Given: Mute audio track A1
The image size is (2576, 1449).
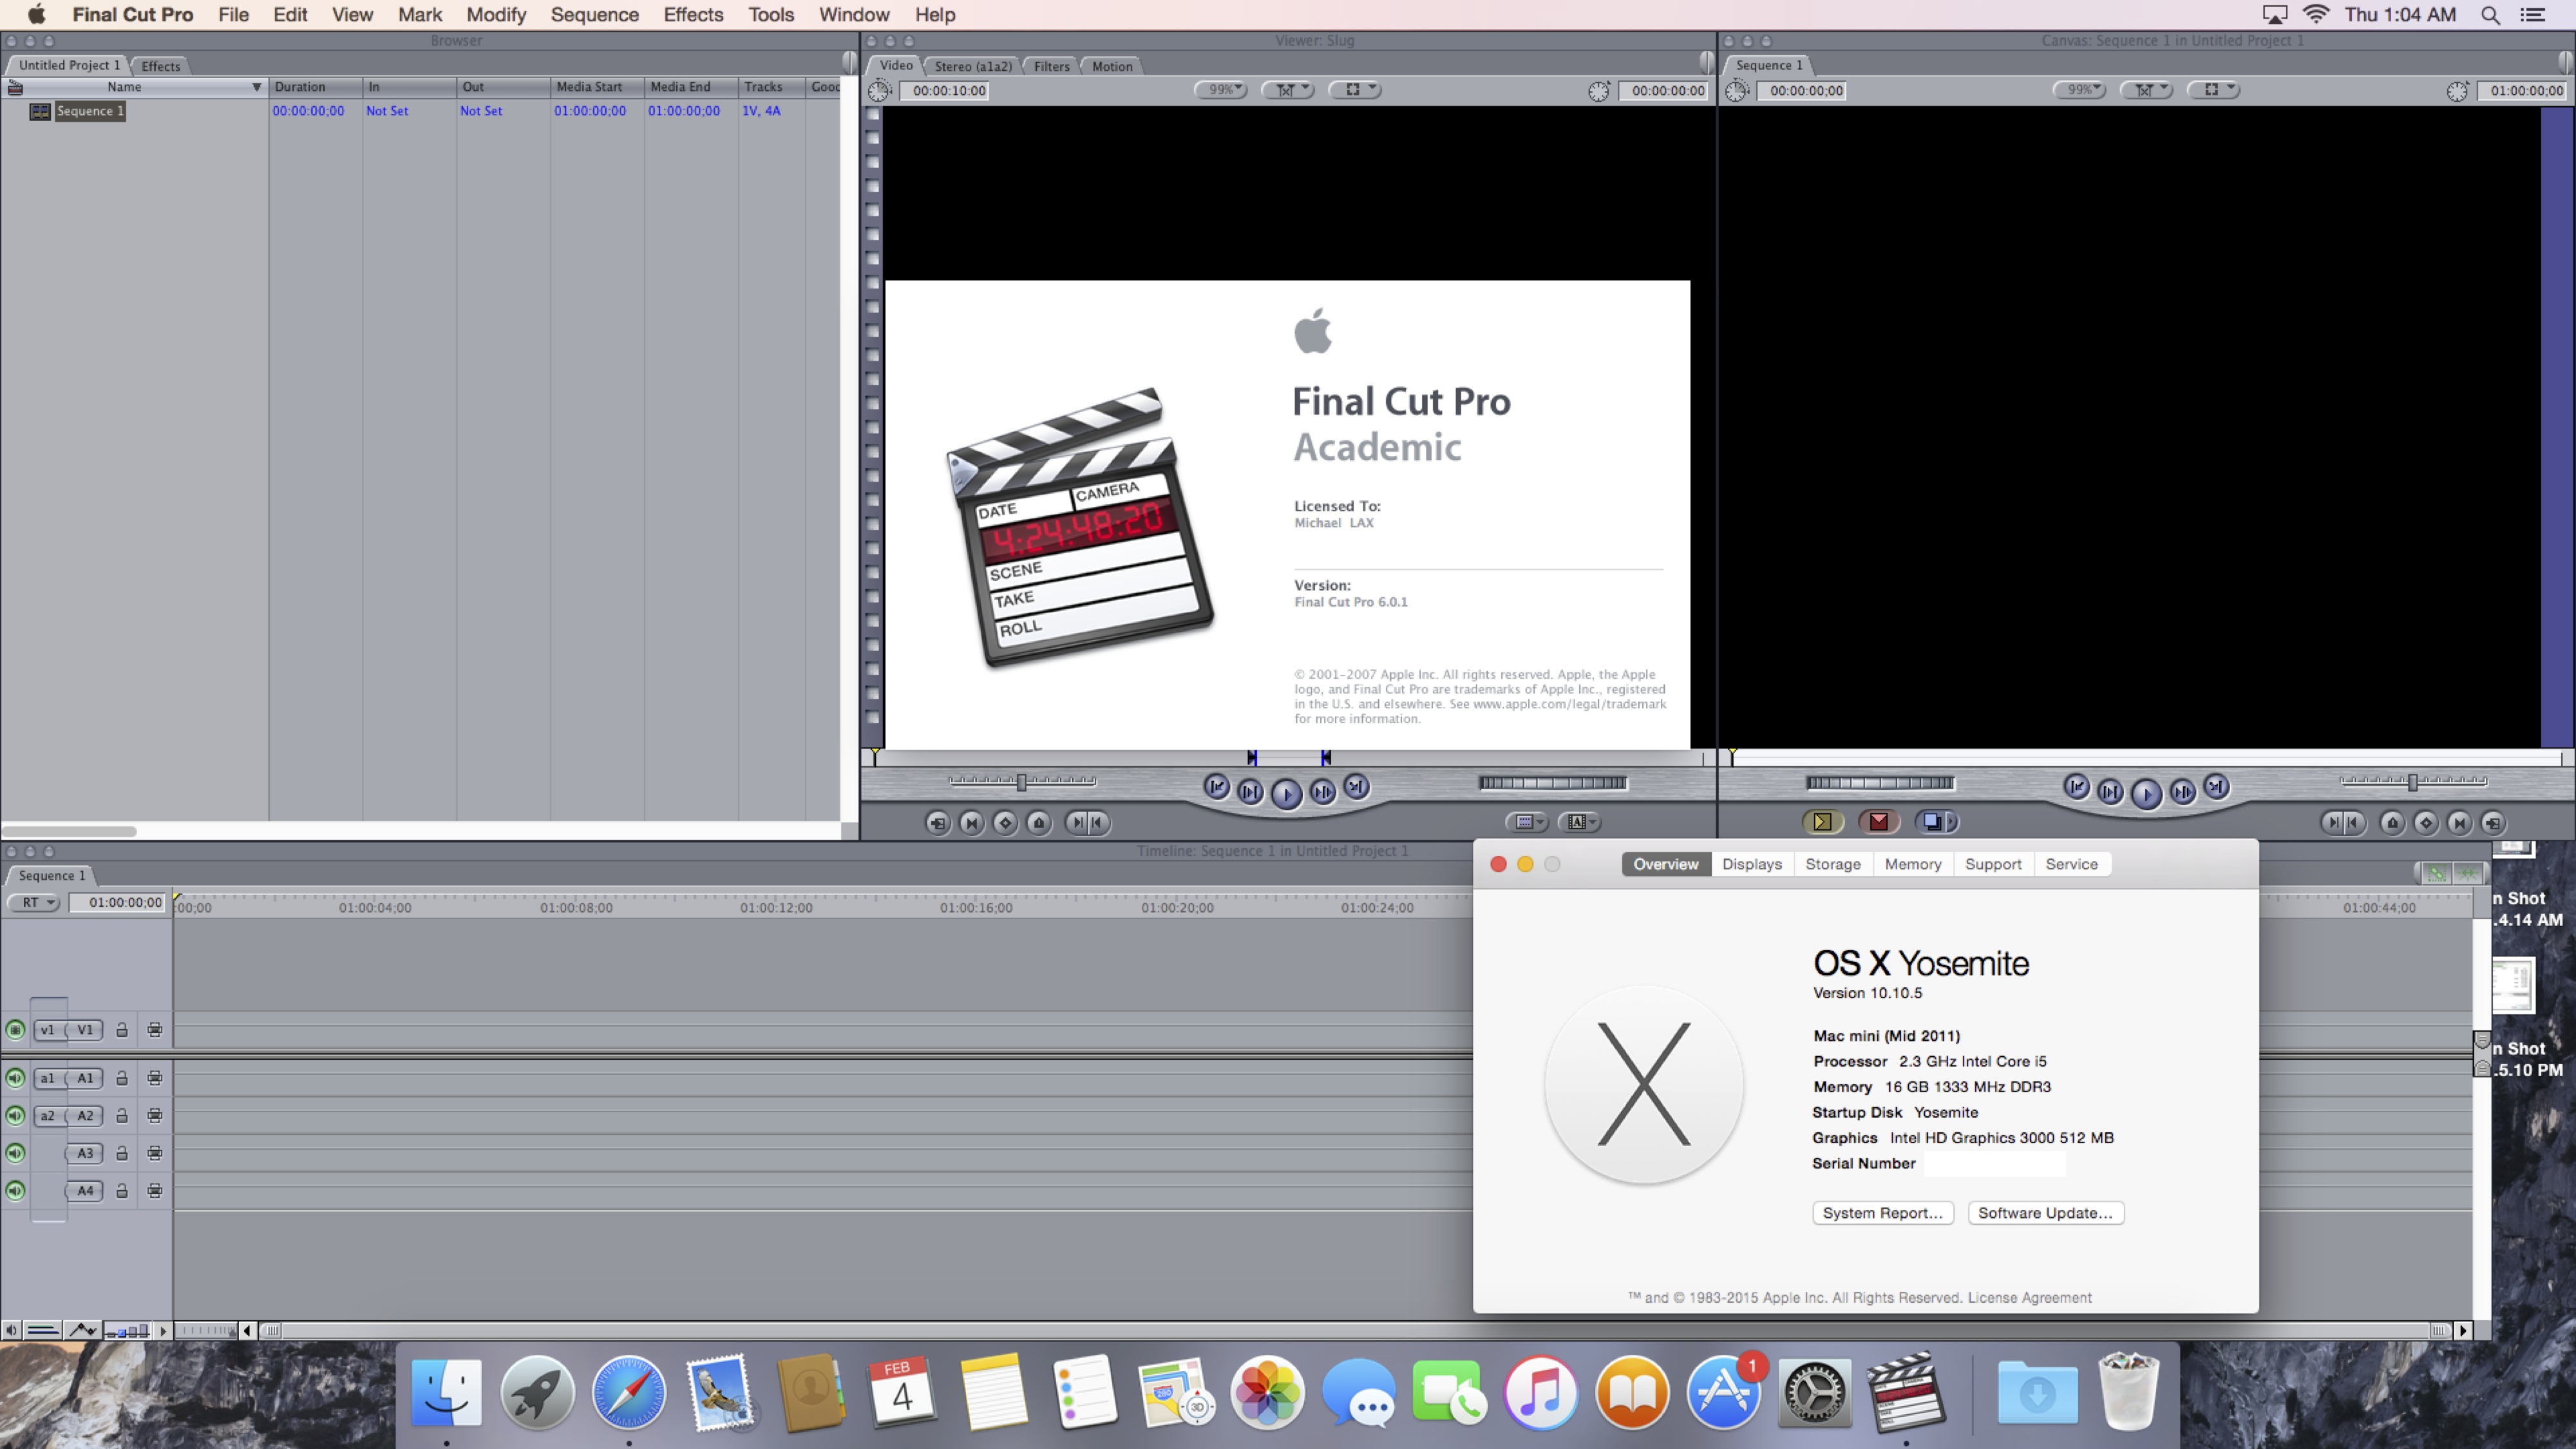Looking at the screenshot, I should (x=15, y=1078).
